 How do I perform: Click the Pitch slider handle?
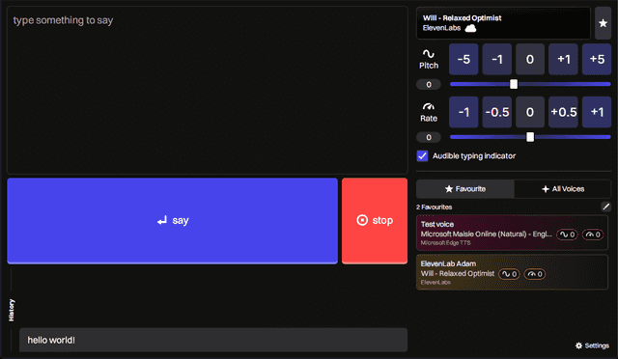point(514,84)
